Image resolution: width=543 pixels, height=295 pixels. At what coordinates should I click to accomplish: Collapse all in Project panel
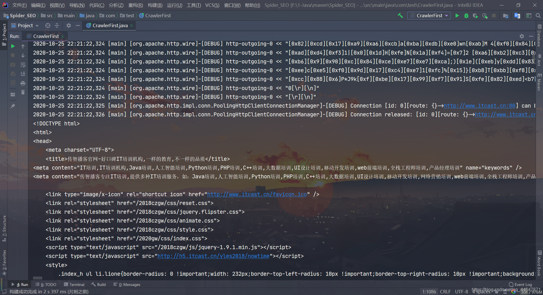pyautogui.click(x=57, y=25)
